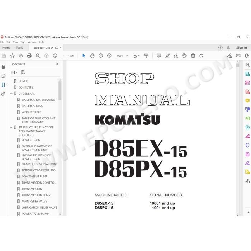Viewport: 251px width, 251px height.
Task: Click the stamp tool icon
Action: [184, 56]
